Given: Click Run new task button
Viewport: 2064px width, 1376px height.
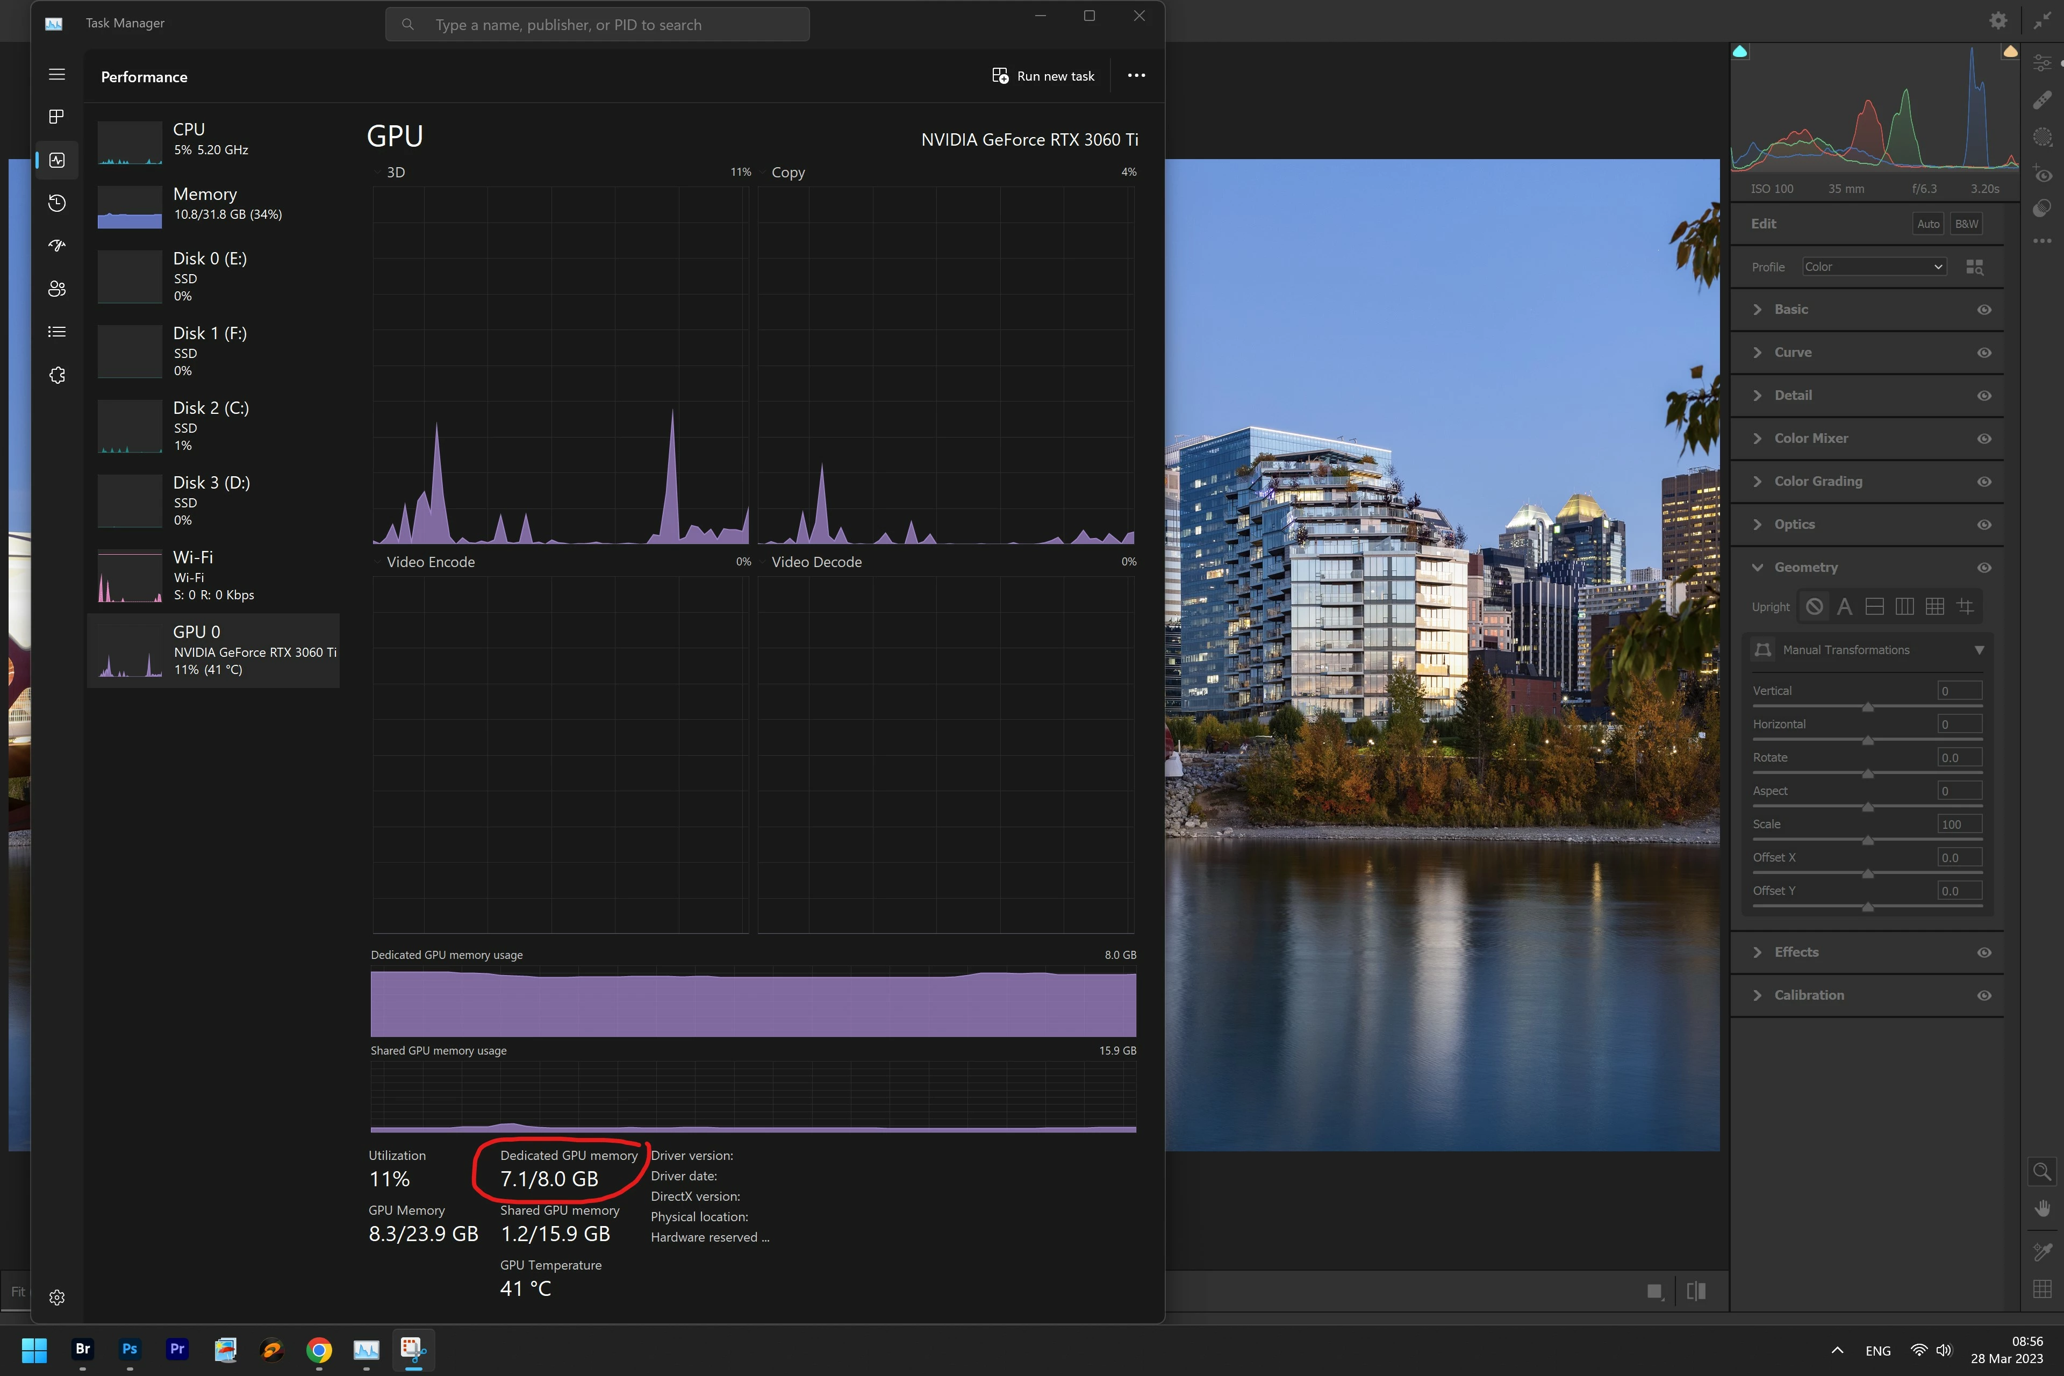Looking at the screenshot, I should [1043, 76].
